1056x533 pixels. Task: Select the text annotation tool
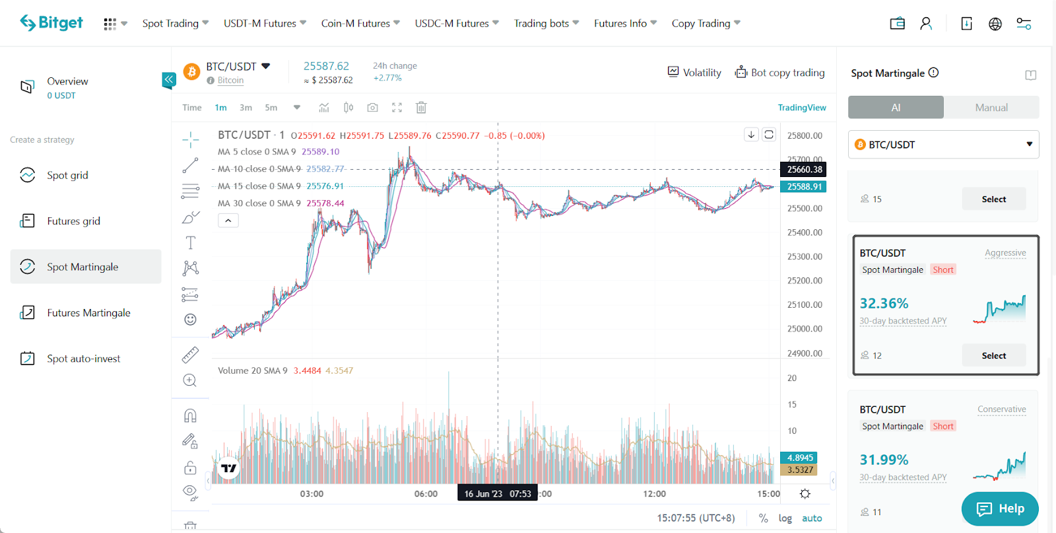click(190, 243)
